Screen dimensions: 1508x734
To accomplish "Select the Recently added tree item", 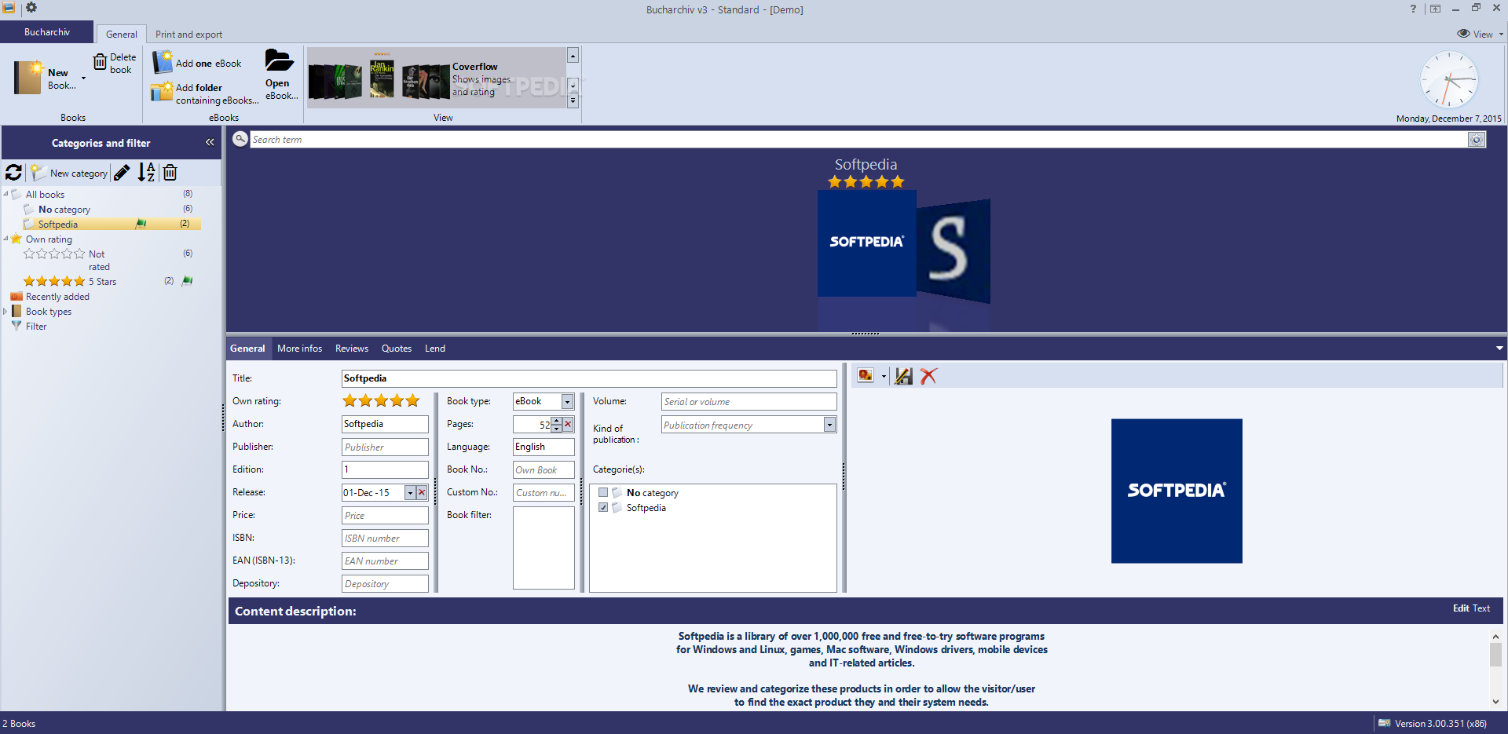I will click(57, 297).
